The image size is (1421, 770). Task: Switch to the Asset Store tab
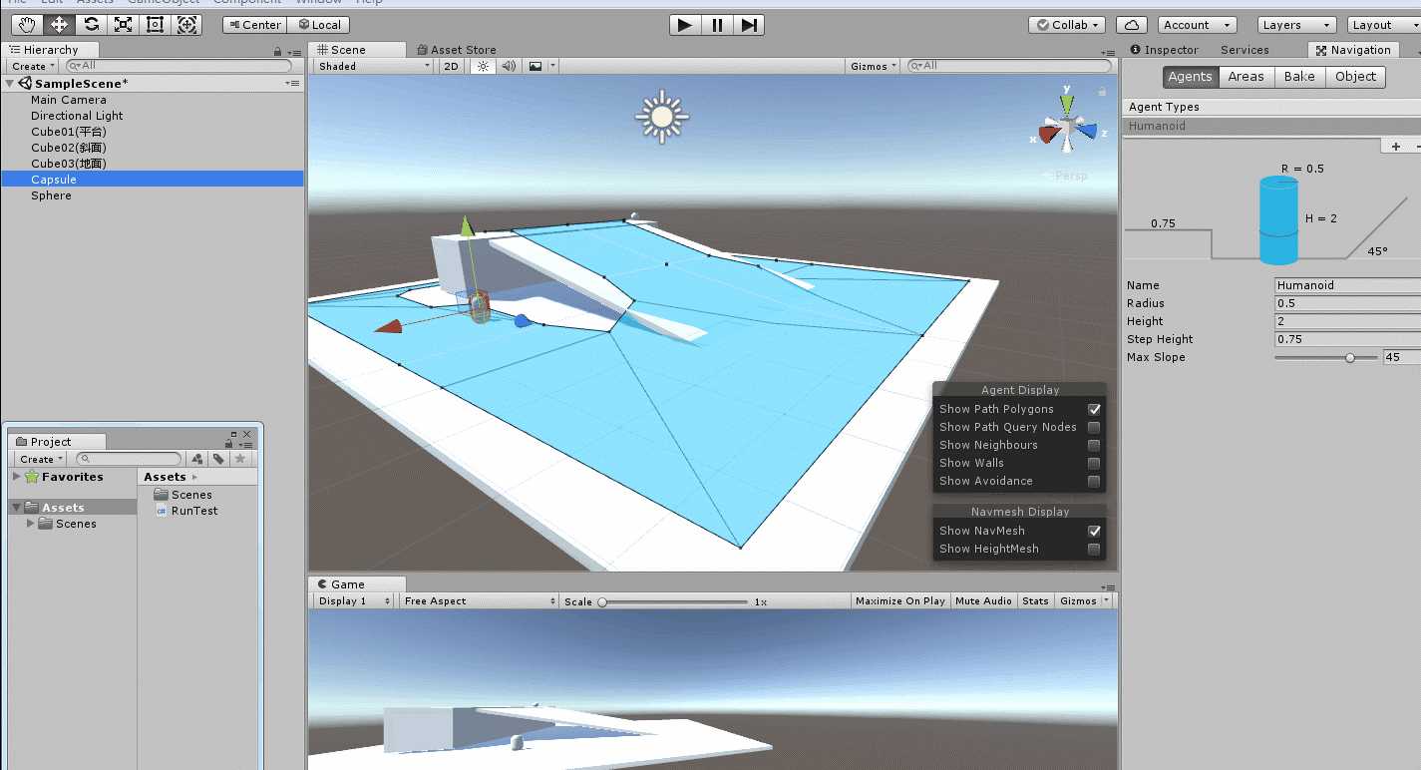(456, 50)
